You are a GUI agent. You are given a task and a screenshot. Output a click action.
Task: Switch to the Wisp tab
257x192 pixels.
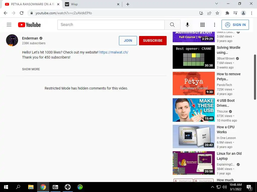tap(92, 4)
